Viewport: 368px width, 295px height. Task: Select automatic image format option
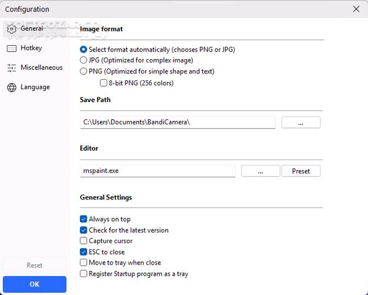[x=84, y=50]
